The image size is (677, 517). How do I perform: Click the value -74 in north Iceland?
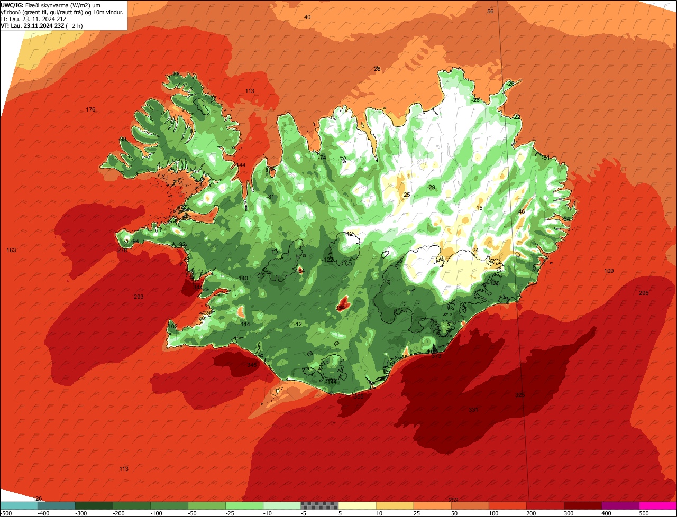coord(322,158)
